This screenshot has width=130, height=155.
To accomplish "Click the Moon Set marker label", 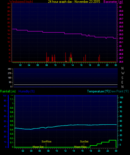I will tap(38, 147).
